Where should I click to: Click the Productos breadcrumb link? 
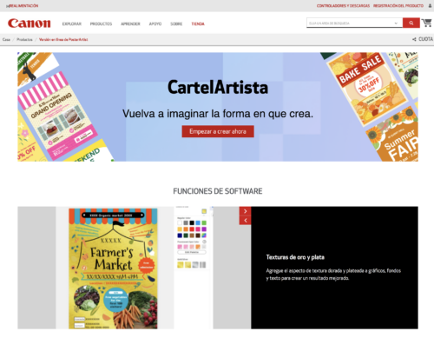[24, 39]
